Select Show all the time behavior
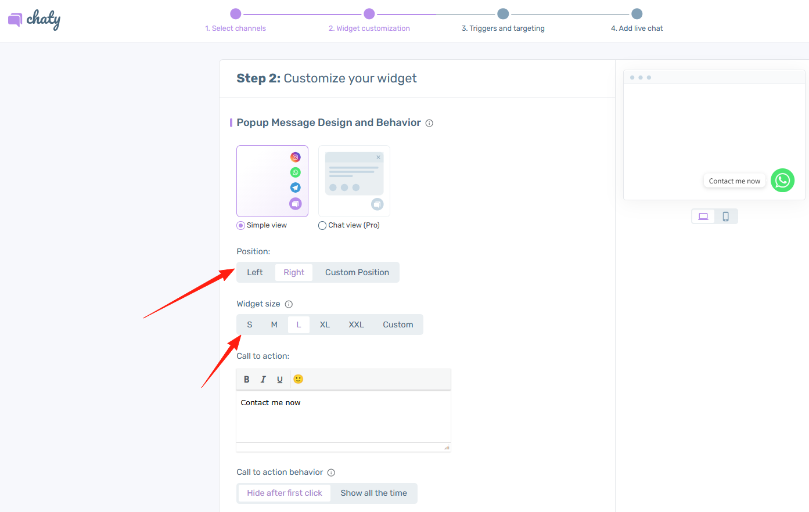The image size is (809, 512). (x=374, y=493)
